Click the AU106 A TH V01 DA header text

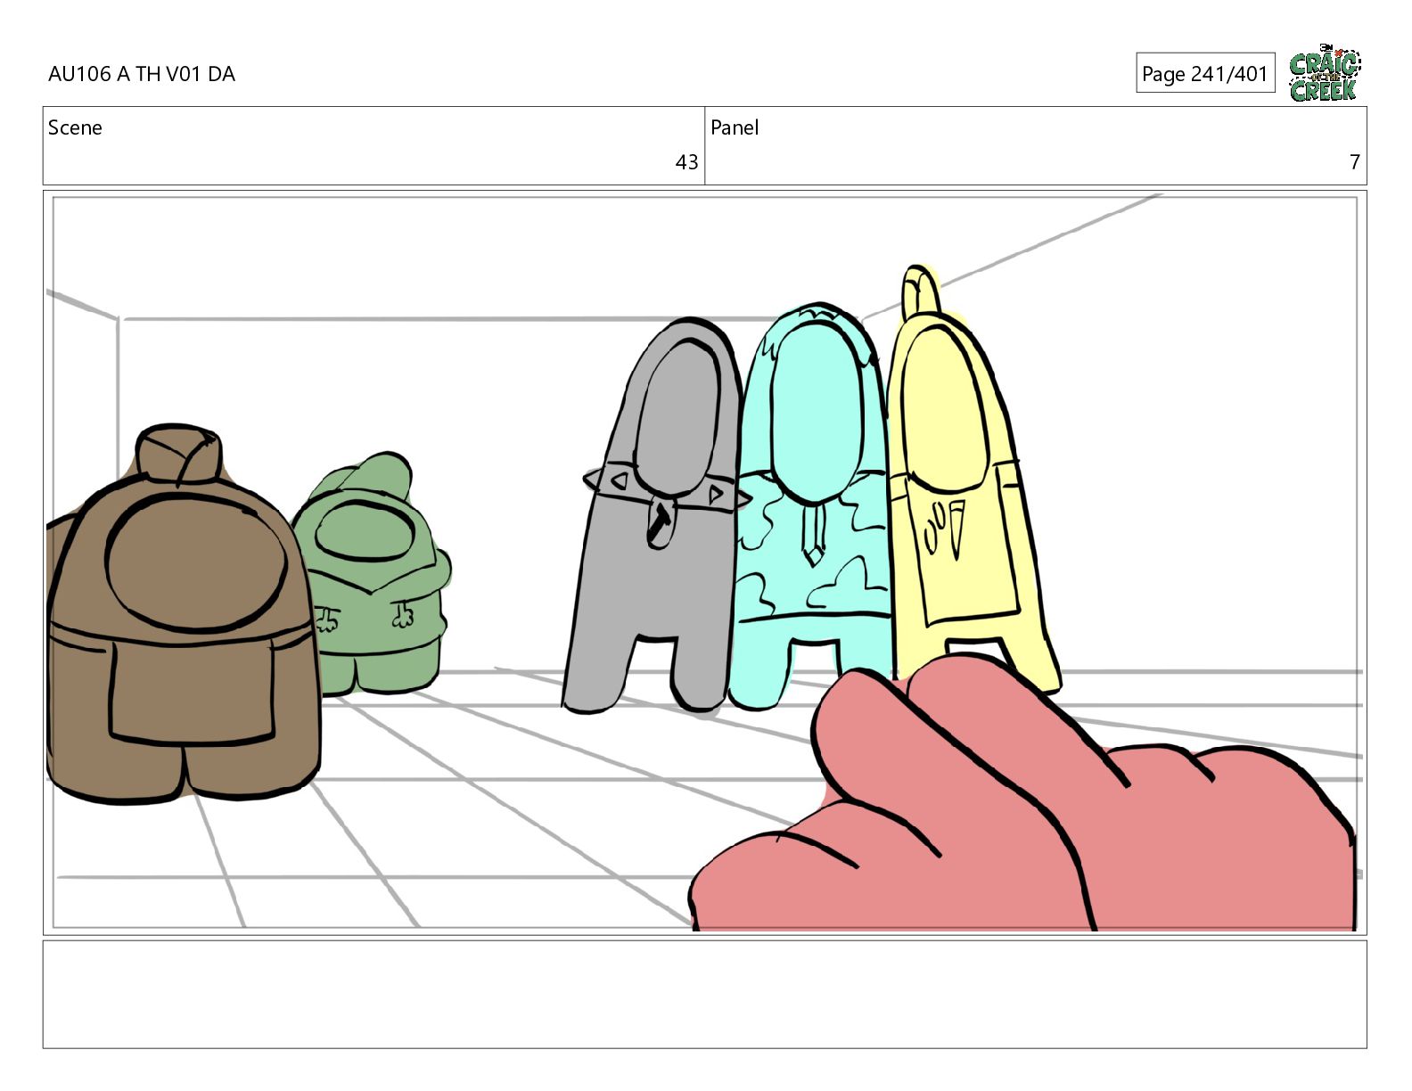[142, 74]
